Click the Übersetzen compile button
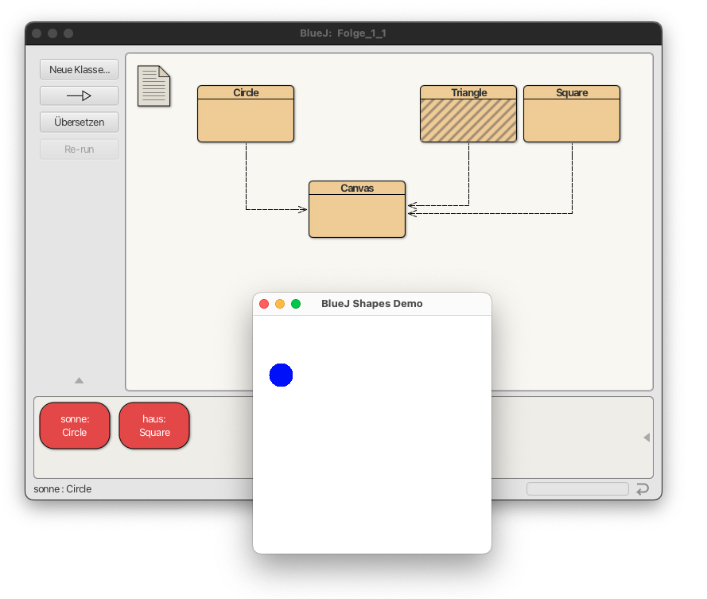The height and width of the screenshot is (599, 707). [79, 123]
